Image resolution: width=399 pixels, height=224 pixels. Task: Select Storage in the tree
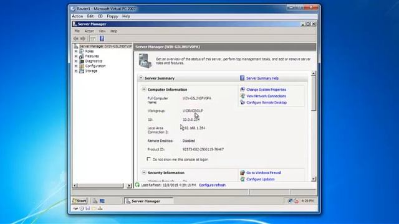(91, 71)
